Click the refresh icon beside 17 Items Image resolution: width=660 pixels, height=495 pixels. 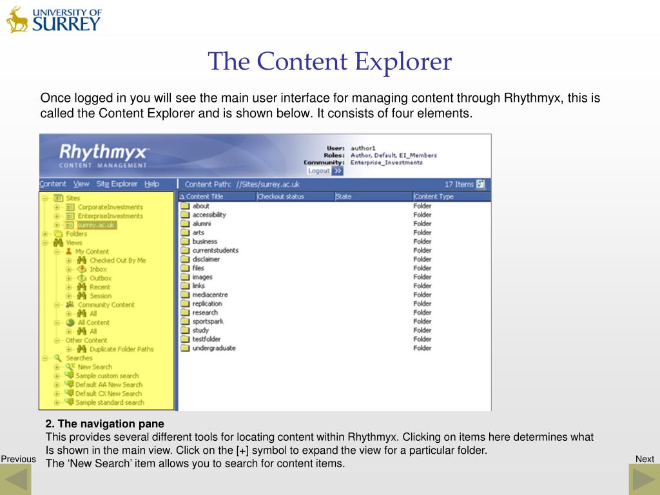click(480, 184)
